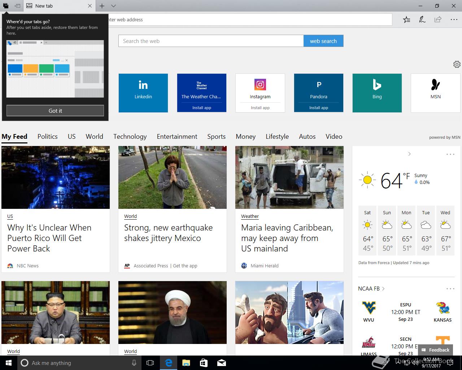Focus the Search the web field

pyautogui.click(x=211, y=41)
